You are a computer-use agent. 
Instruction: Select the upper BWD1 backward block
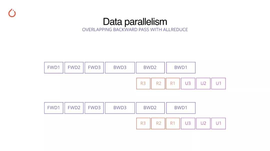coord(181,68)
